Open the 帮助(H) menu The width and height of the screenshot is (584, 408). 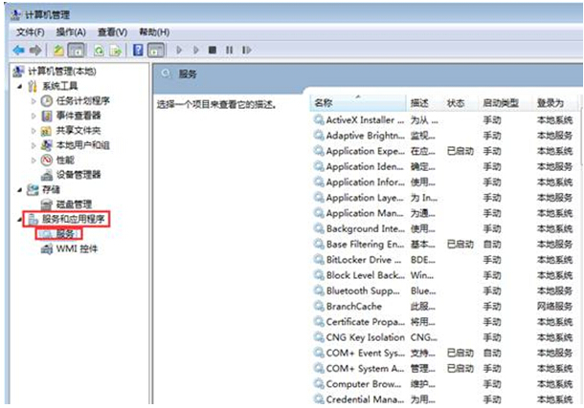pos(154,32)
